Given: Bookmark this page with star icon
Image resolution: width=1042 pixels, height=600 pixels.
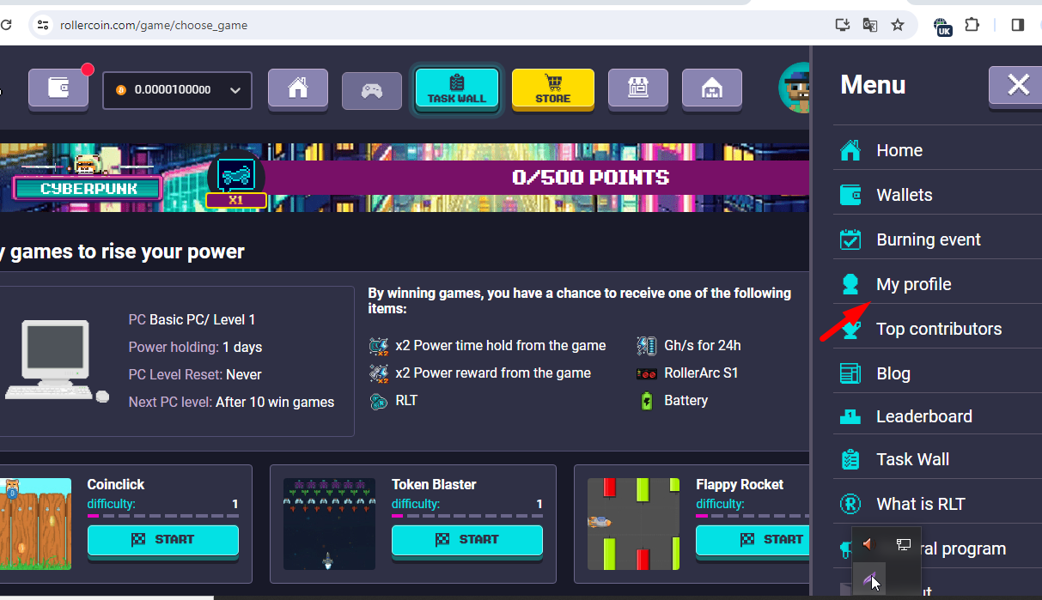Looking at the screenshot, I should pos(898,25).
